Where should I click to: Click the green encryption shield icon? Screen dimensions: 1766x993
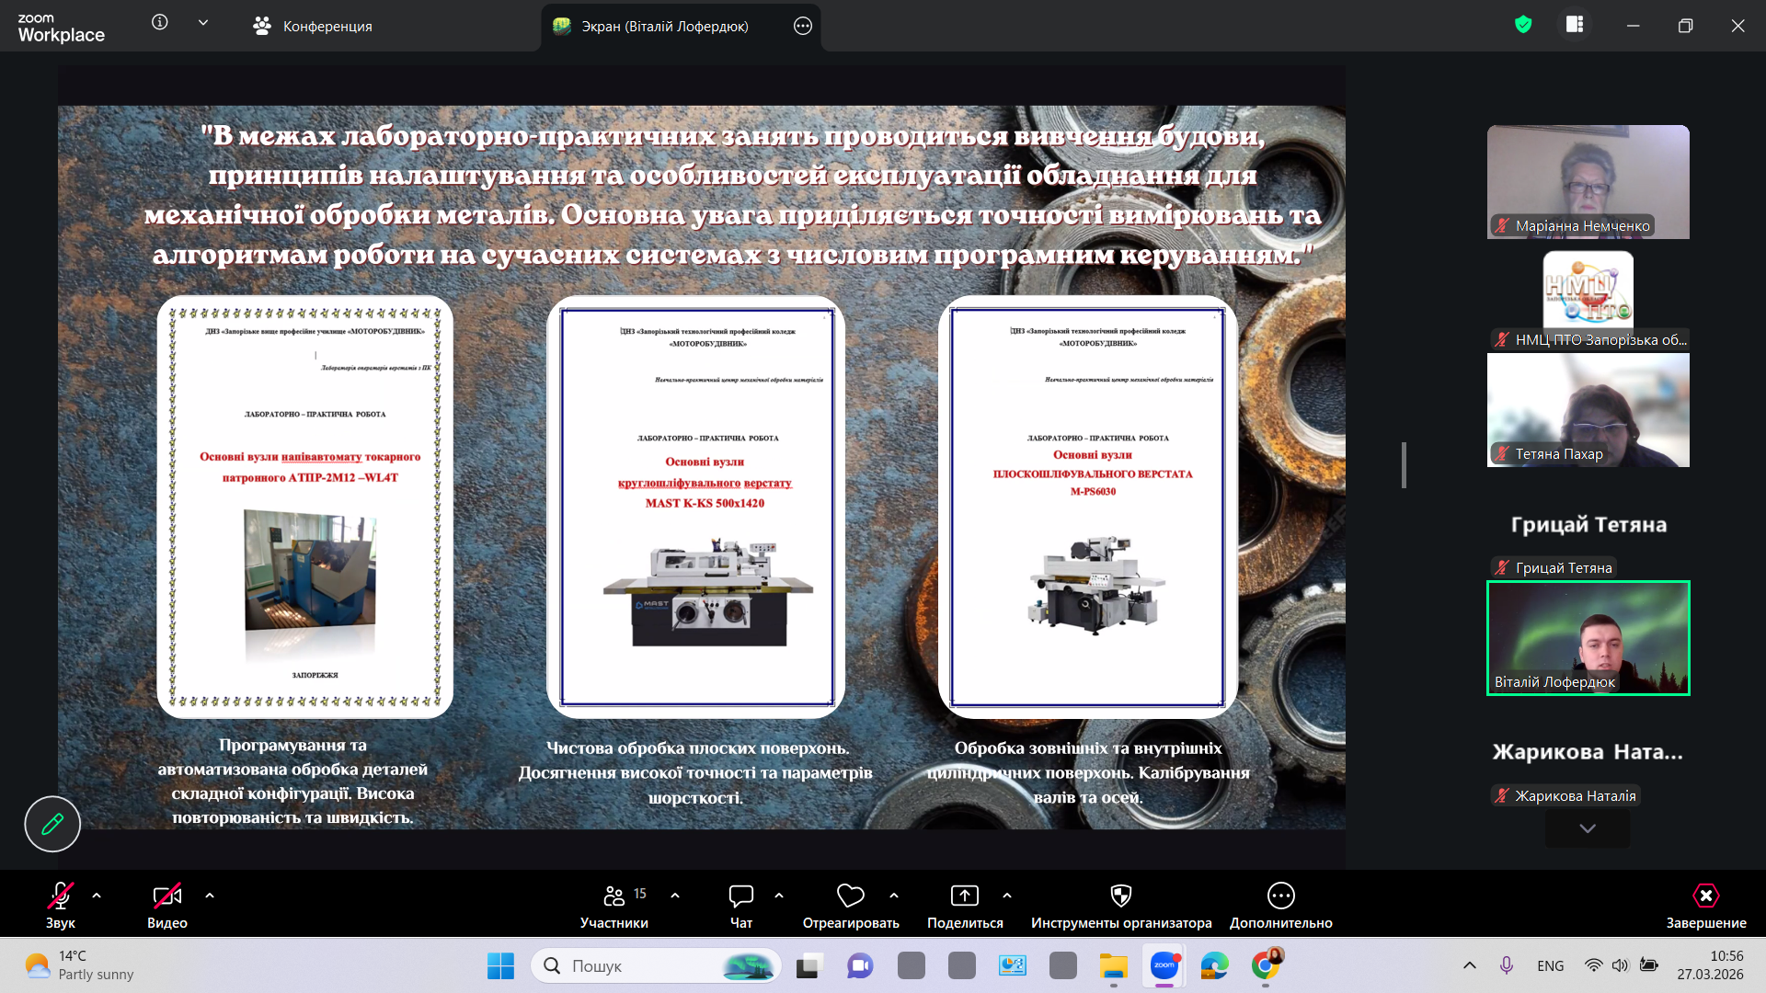[x=1523, y=25]
